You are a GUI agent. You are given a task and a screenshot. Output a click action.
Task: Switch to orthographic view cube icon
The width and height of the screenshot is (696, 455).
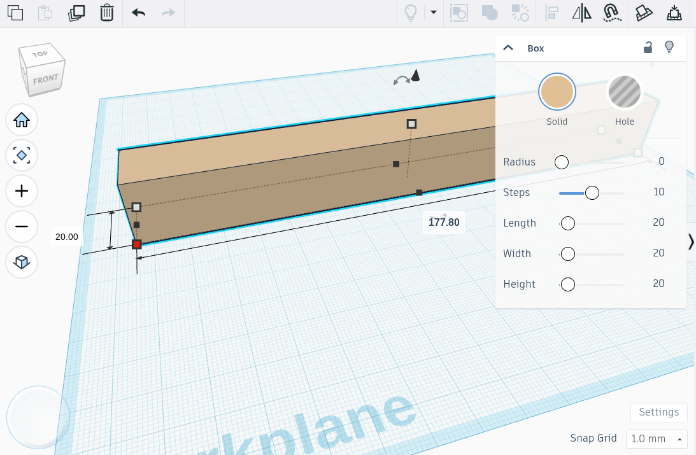(22, 262)
